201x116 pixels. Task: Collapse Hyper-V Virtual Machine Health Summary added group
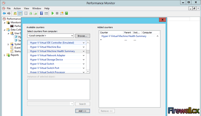[157, 36]
